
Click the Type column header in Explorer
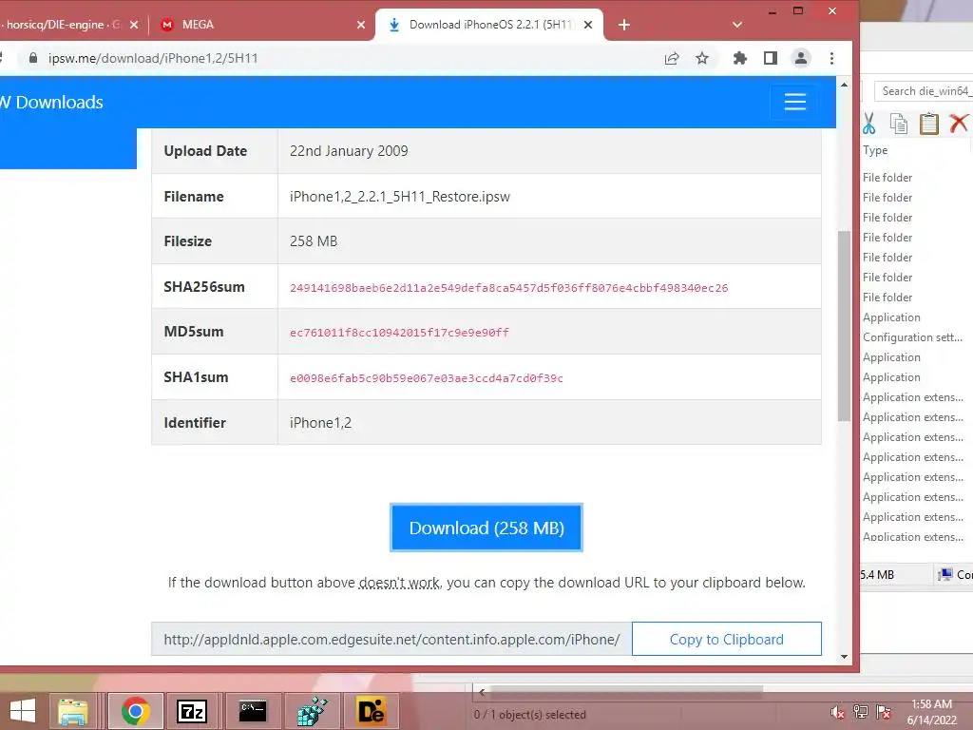pyautogui.click(x=875, y=150)
